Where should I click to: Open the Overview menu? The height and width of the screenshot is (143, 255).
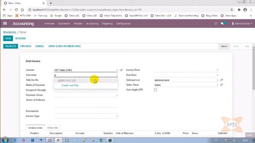pyautogui.click(x=49, y=23)
